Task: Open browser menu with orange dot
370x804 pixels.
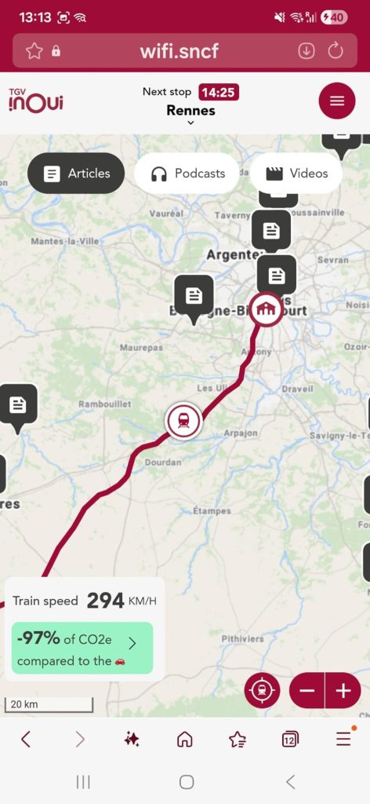Action: pos(344,738)
